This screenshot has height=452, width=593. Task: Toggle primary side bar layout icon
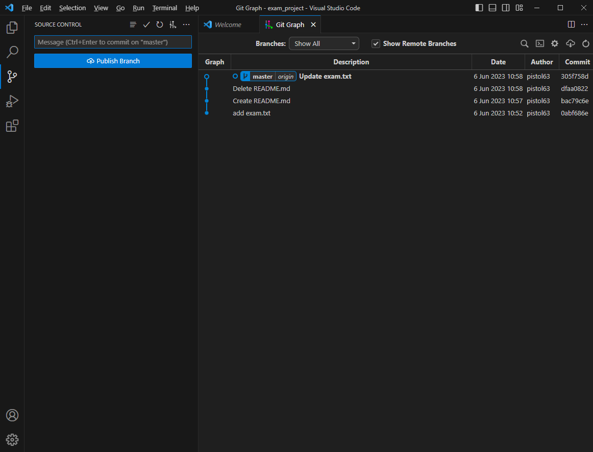tap(479, 8)
